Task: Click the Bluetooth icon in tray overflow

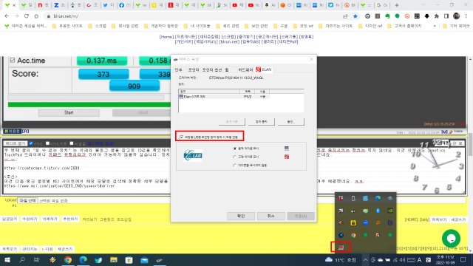Action: click(378, 211)
